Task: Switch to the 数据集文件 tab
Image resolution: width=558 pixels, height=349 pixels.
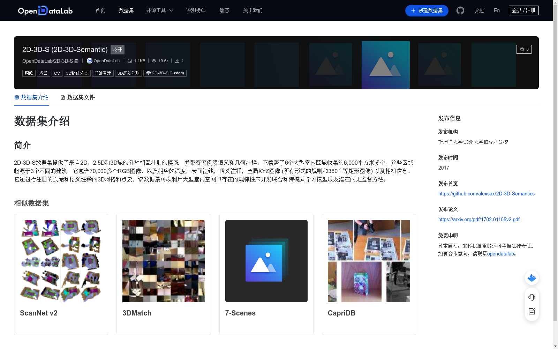Action: click(77, 97)
